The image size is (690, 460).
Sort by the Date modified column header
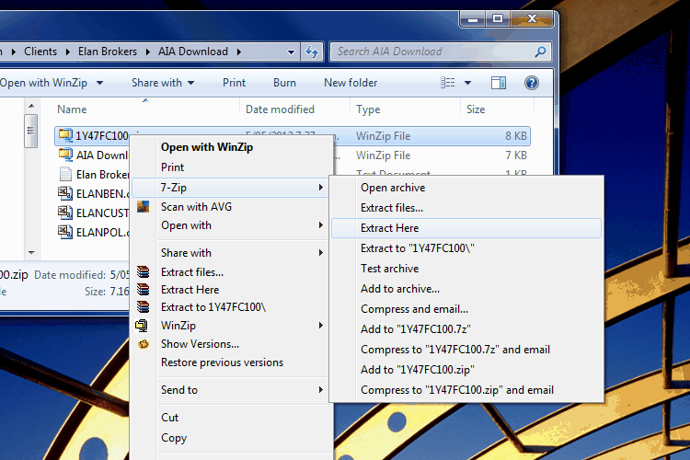point(280,109)
